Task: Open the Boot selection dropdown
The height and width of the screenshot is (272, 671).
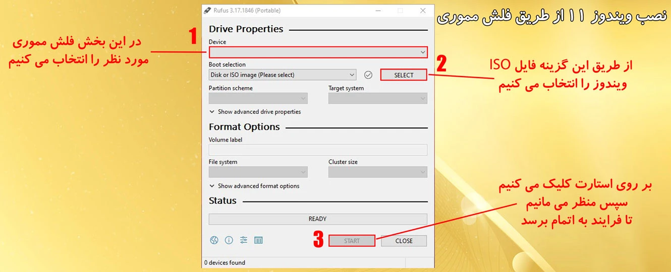Action: click(283, 75)
